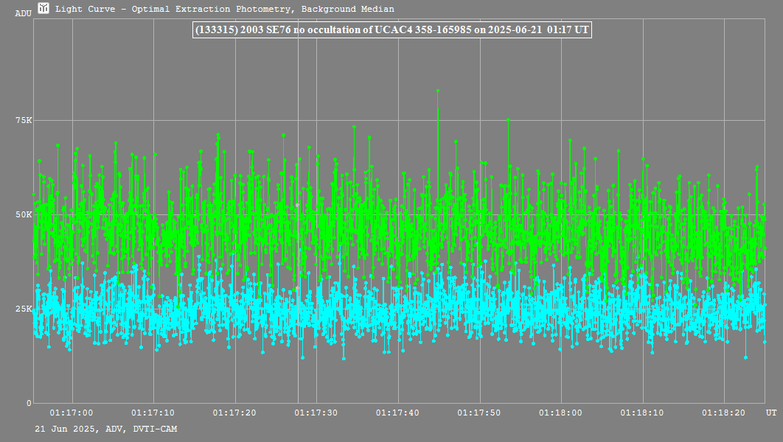Click the light curve icon beside the title
The width and height of the screenshot is (783, 442).
[43, 9]
